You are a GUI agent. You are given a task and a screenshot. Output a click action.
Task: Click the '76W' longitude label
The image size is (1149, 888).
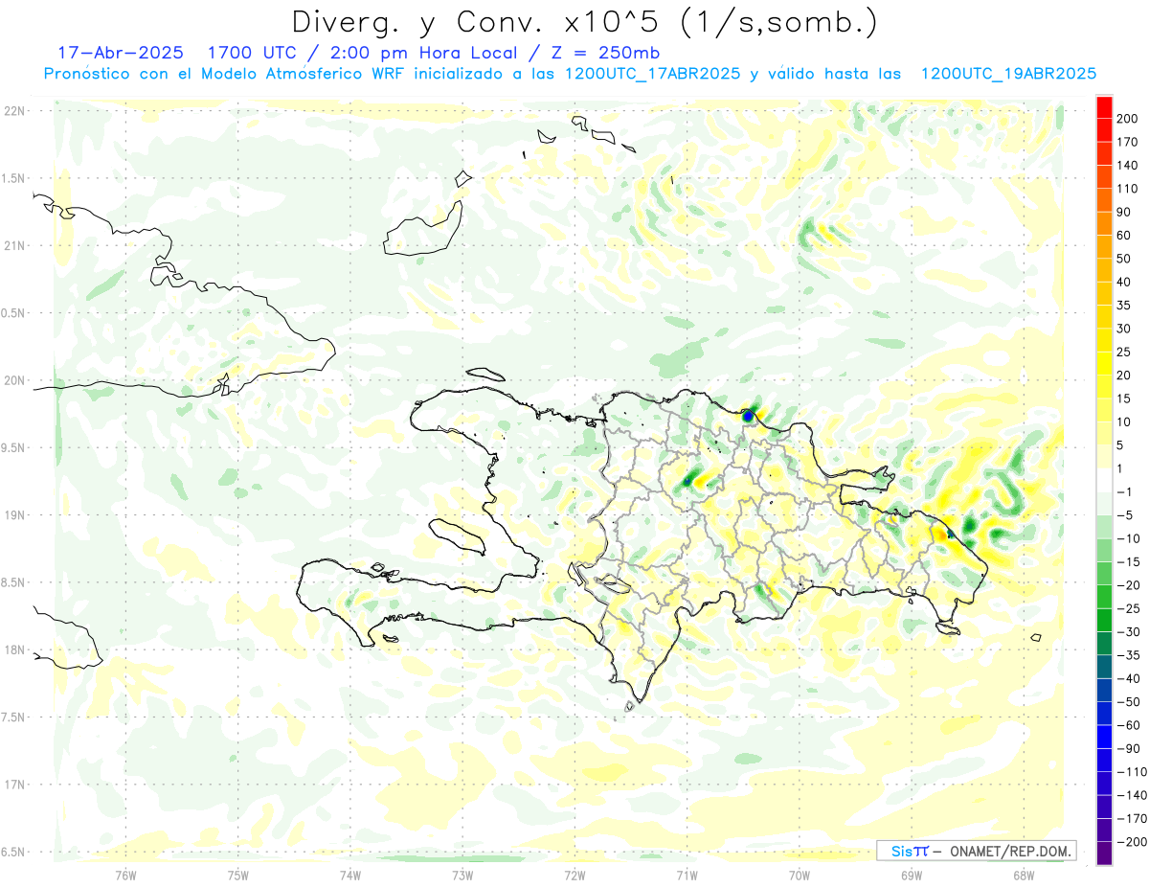point(125,875)
